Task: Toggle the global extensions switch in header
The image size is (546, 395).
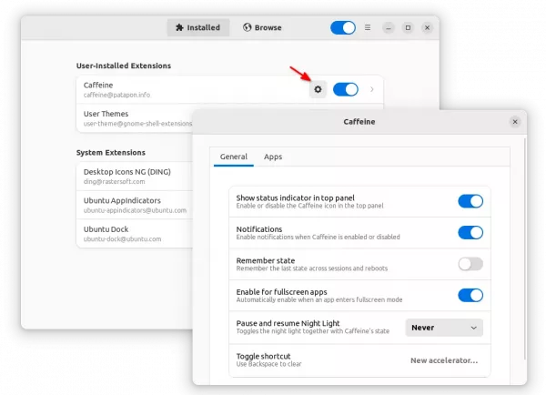Action: (343, 27)
